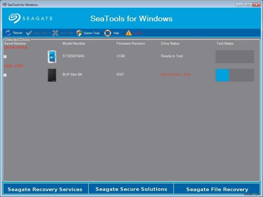Click the Rescan refresh arrow icon

pos(8,33)
